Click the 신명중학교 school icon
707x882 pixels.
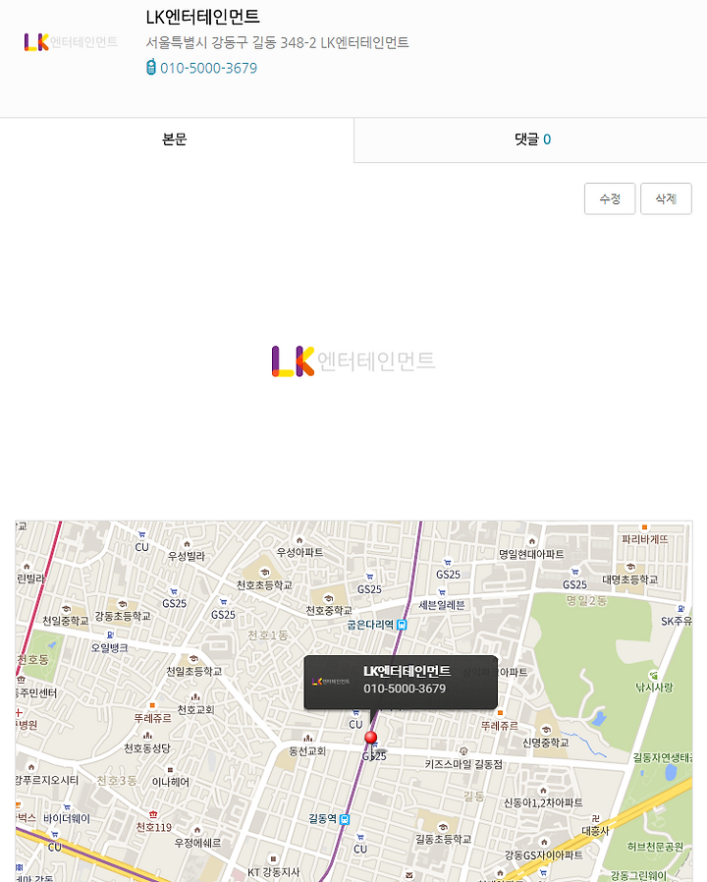click(x=545, y=730)
